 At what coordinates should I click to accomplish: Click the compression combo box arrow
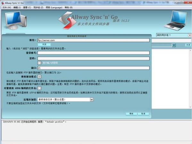pos(92,99)
